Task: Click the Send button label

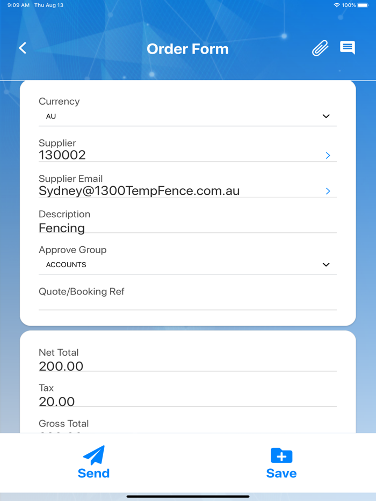Action: 93,473
